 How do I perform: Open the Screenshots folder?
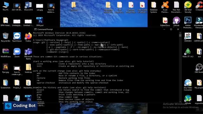5,84
